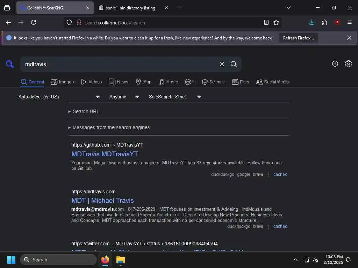Image resolution: width=358 pixels, height=268 pixels.
Task: Open the MDT | Michael Travis result
Action: pyautogui.click(x=102, y=201)
